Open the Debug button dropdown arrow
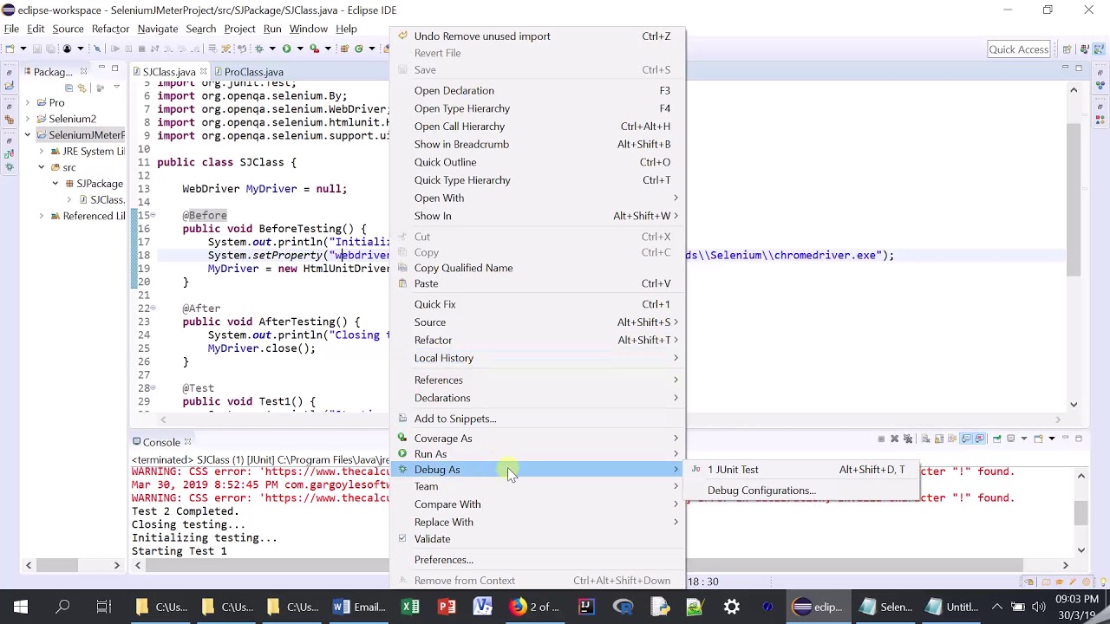1110x624 pixels. (x=272, y=49)
